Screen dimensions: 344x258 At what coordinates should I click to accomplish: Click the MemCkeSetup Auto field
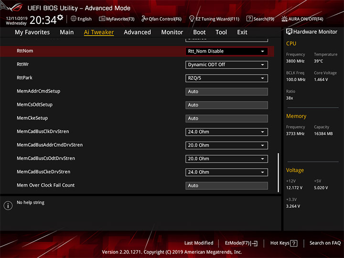[226, 118]
